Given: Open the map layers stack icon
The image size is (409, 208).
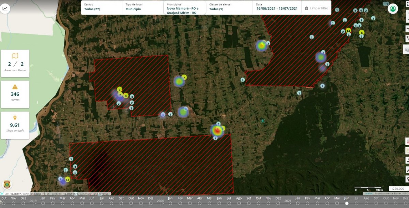Looking at the screenshot, I should (406, 50).
